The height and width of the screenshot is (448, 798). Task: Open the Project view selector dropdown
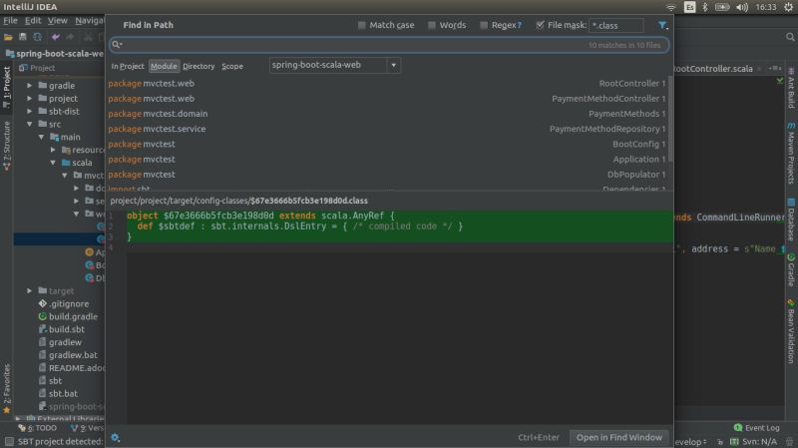pyautogui.click(x=37, y=68)
